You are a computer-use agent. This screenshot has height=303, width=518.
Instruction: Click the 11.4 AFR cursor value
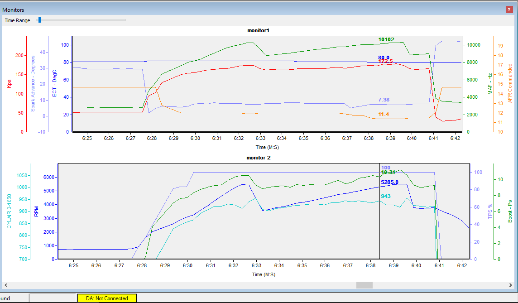[384, 114]
